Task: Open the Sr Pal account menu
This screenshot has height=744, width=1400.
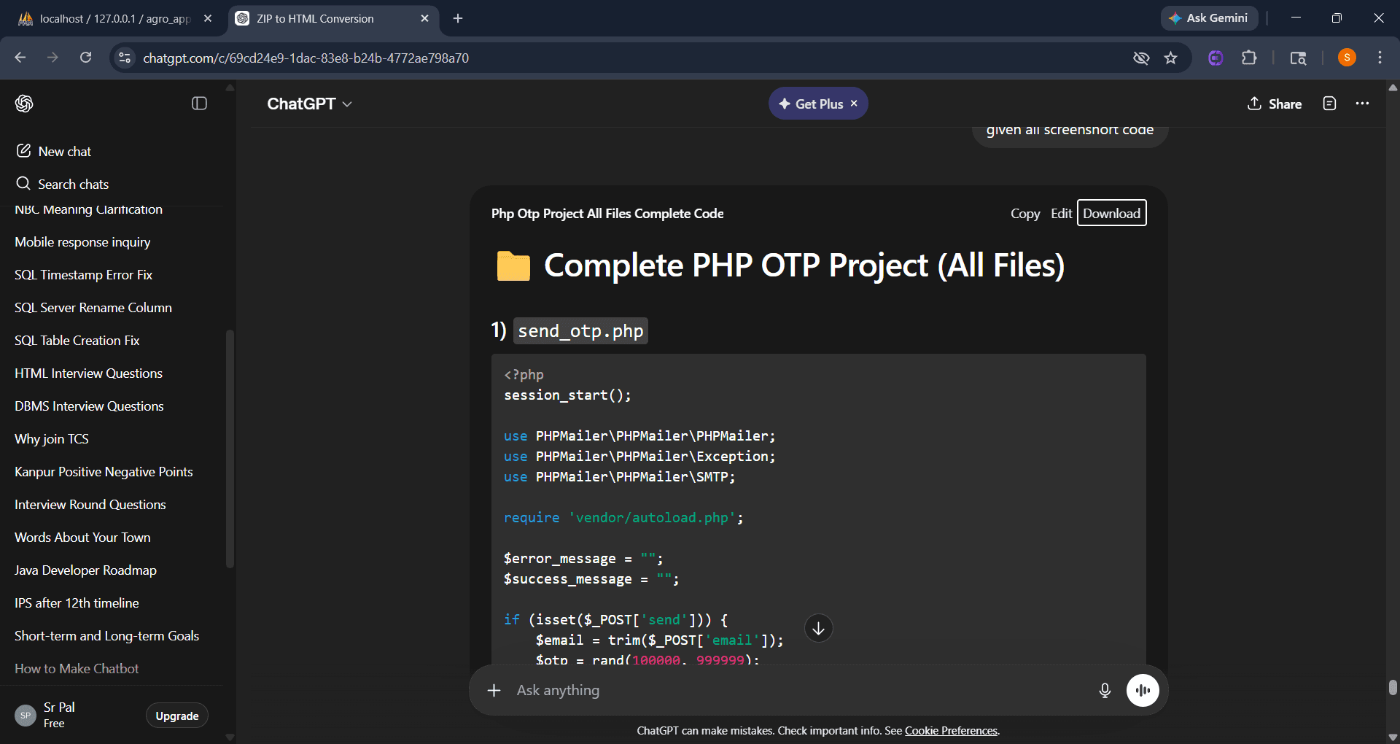Action: pos(73,716)
